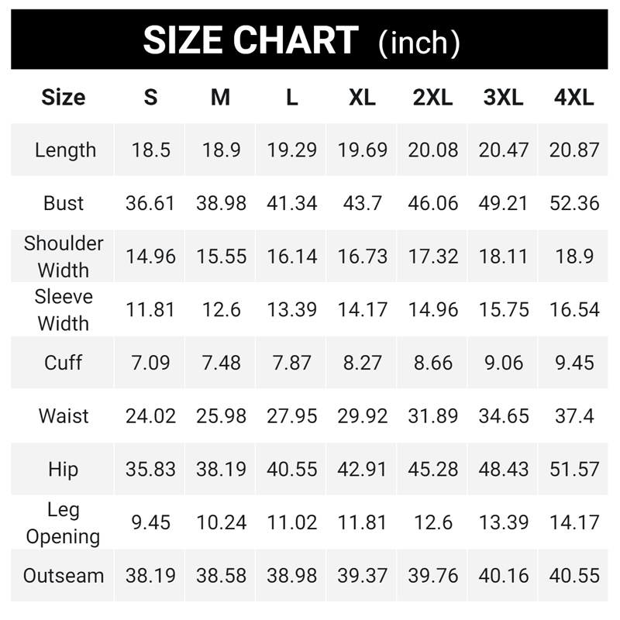Click the Leg Opening value for size L

(292, 523)
